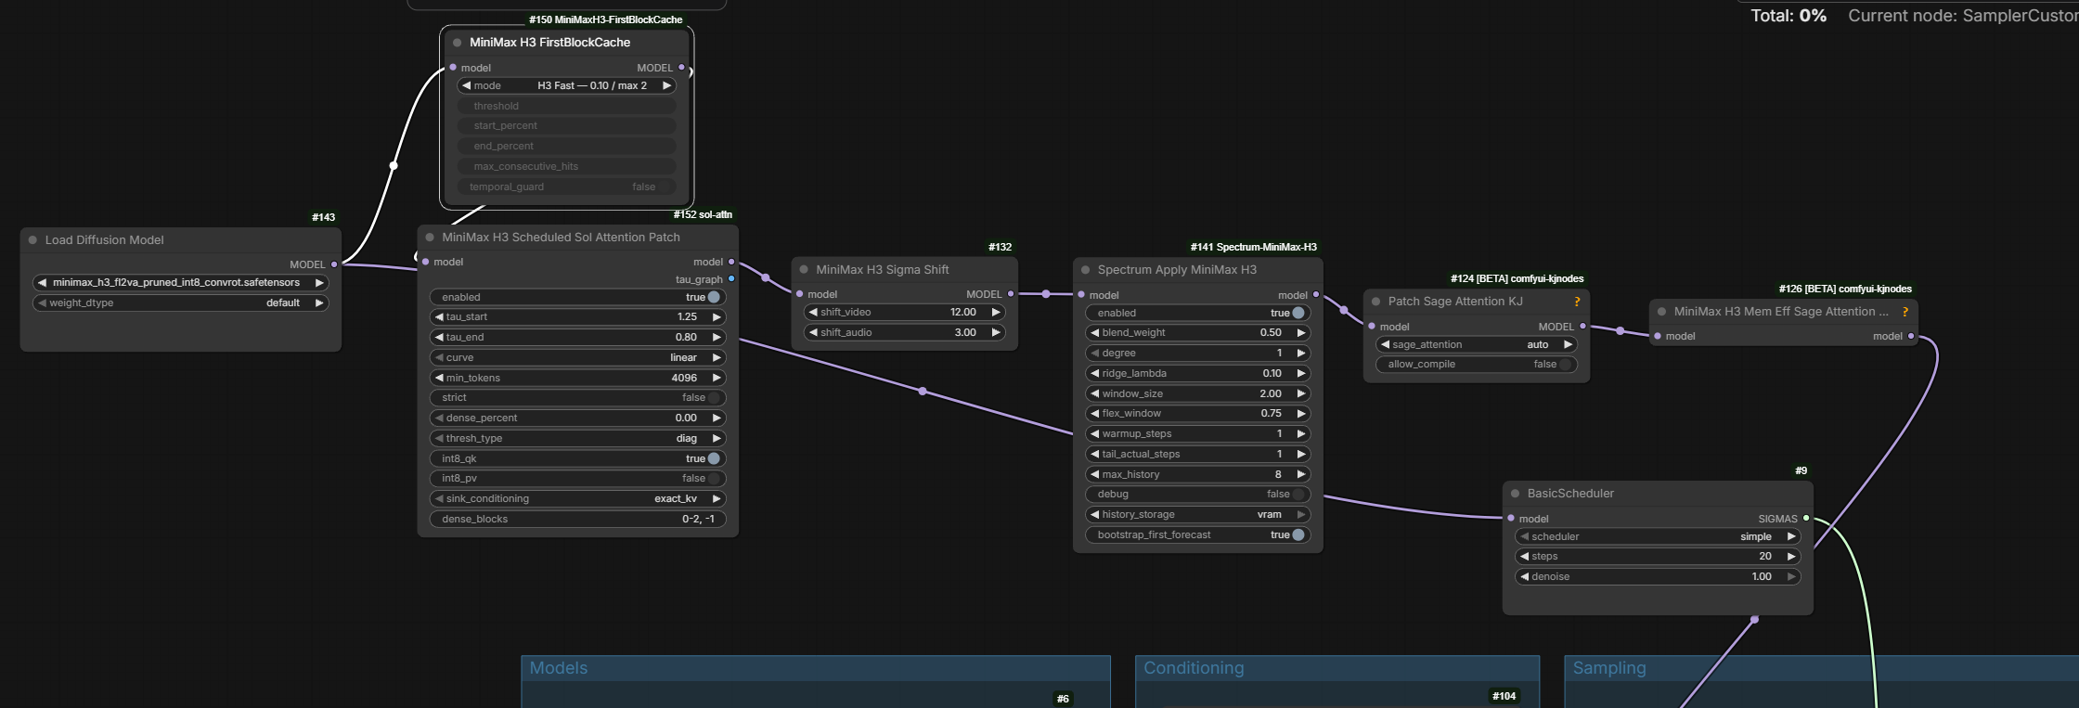Open help on Patch Sage Attention KJ

coord(1577,302)
